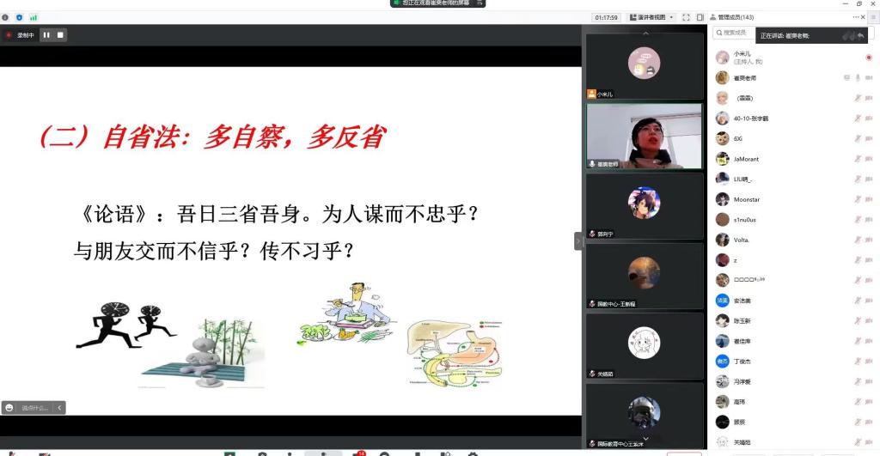Screen dimensions: 880x456
Task: Check the green network signal icon
Action: [x=34, y=17]
